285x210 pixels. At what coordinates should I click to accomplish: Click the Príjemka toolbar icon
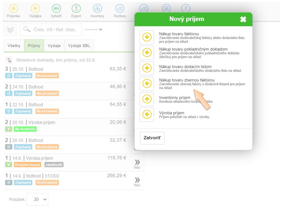13,9
